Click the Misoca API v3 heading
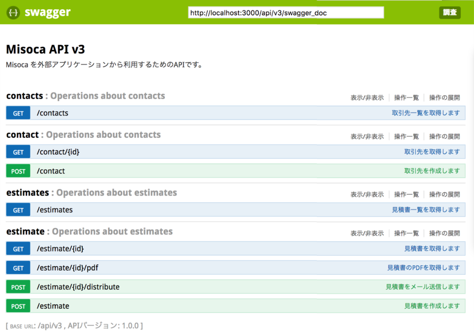474x334 pixels. (45, 49)
